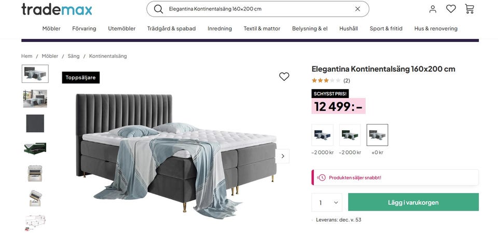Select the green bed color variant
Screen dimensions: 498x236
tap(350, 135)
